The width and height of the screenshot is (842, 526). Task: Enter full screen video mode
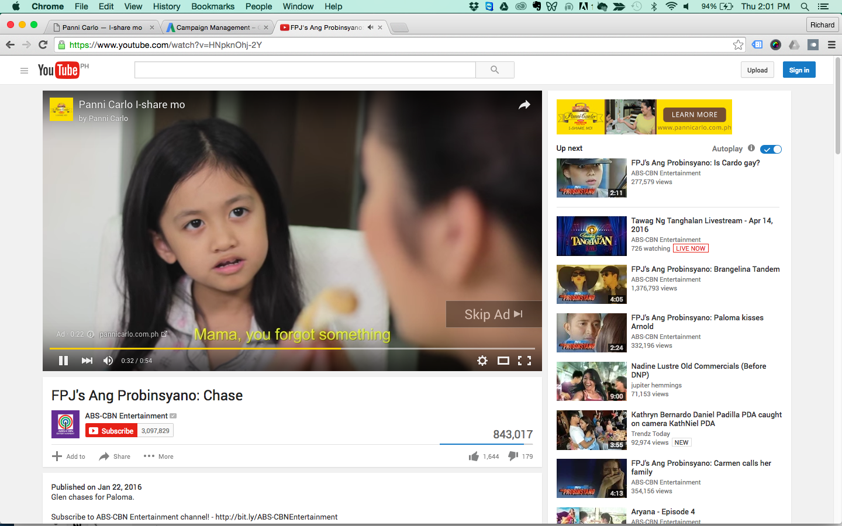[524, 361]
